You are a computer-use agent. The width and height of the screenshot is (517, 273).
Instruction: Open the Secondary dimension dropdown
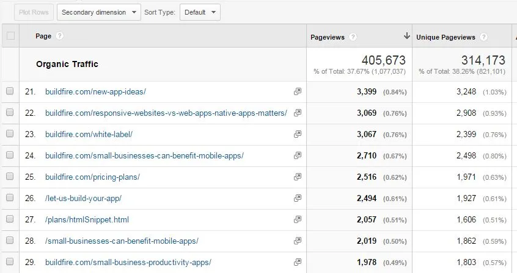[99, 12]
